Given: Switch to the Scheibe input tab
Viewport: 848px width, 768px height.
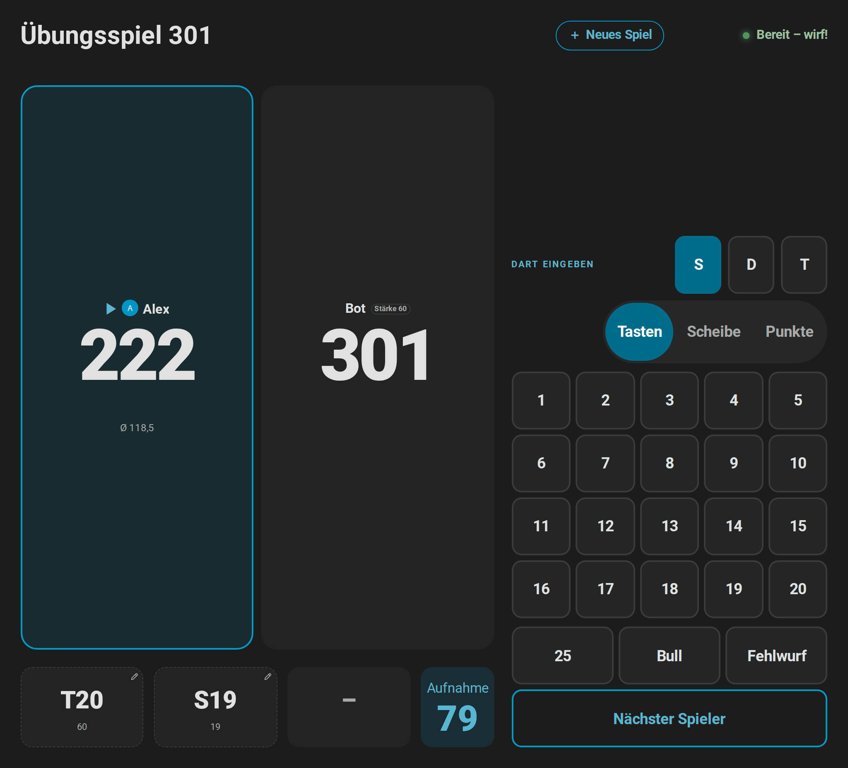Looking at the screenshot, I should click(x=713, y=332).
